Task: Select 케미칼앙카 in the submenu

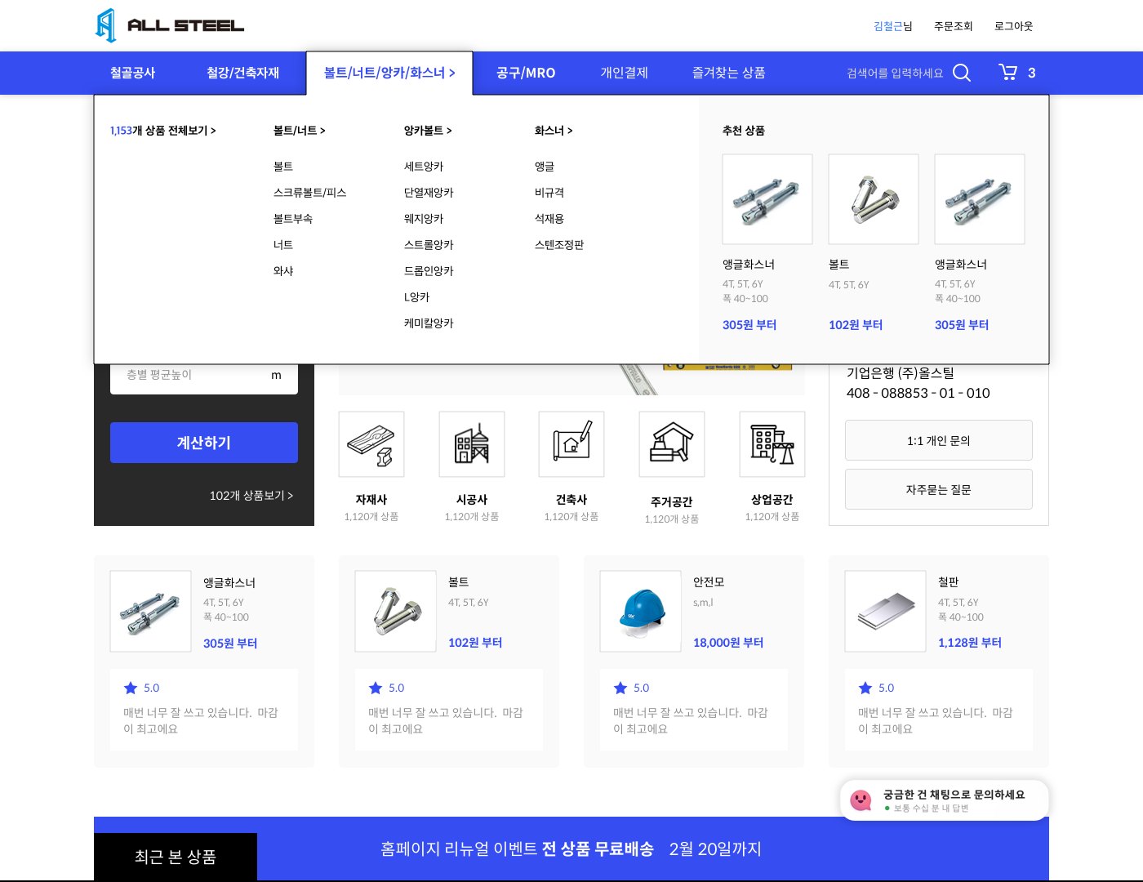Action: point(429,323)
